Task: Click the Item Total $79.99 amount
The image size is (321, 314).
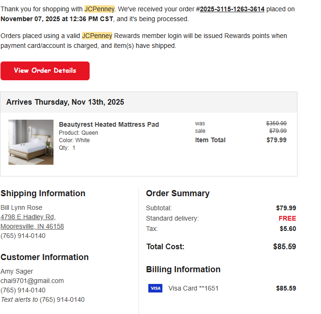Action: (x=276, y=140)
